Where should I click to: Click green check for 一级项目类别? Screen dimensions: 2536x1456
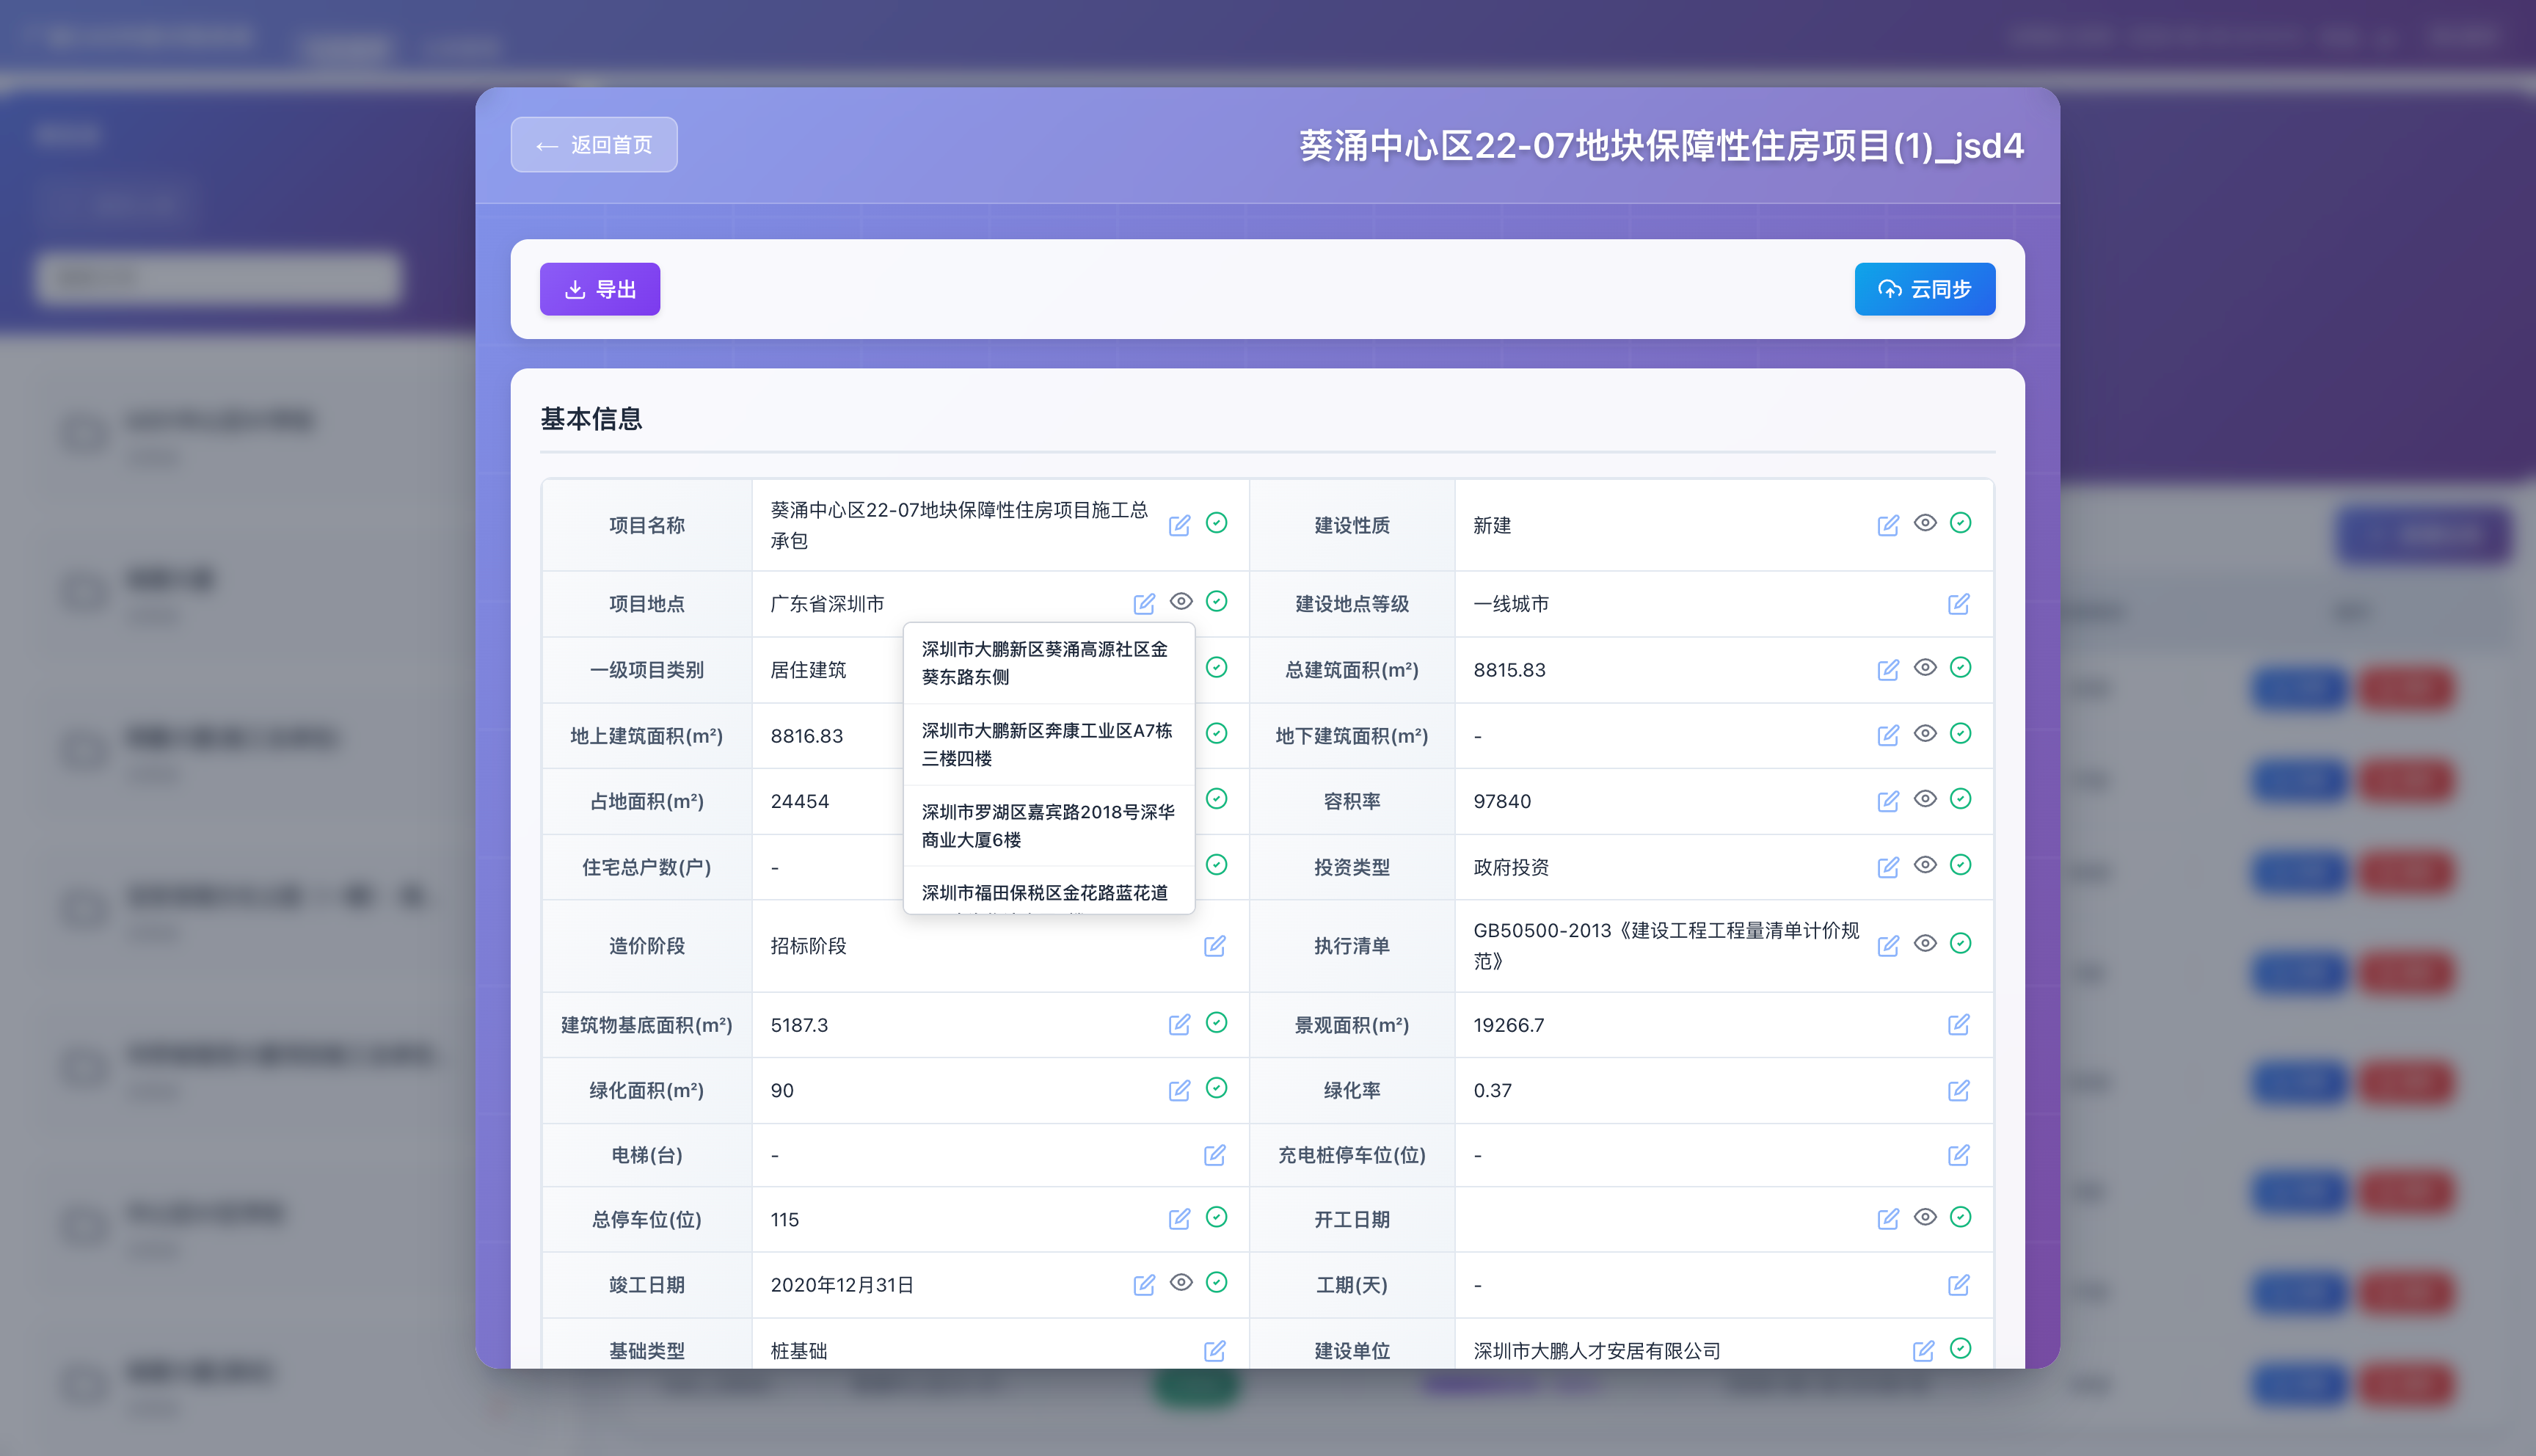1217,667
